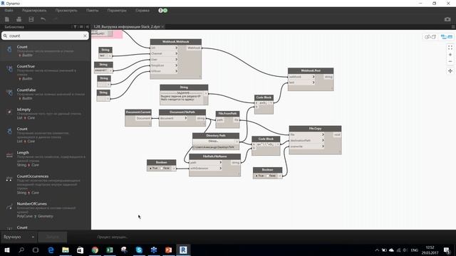Select the first Count BuiltIn result
This screenshot has height=256, width=456.
coord(46,50)
